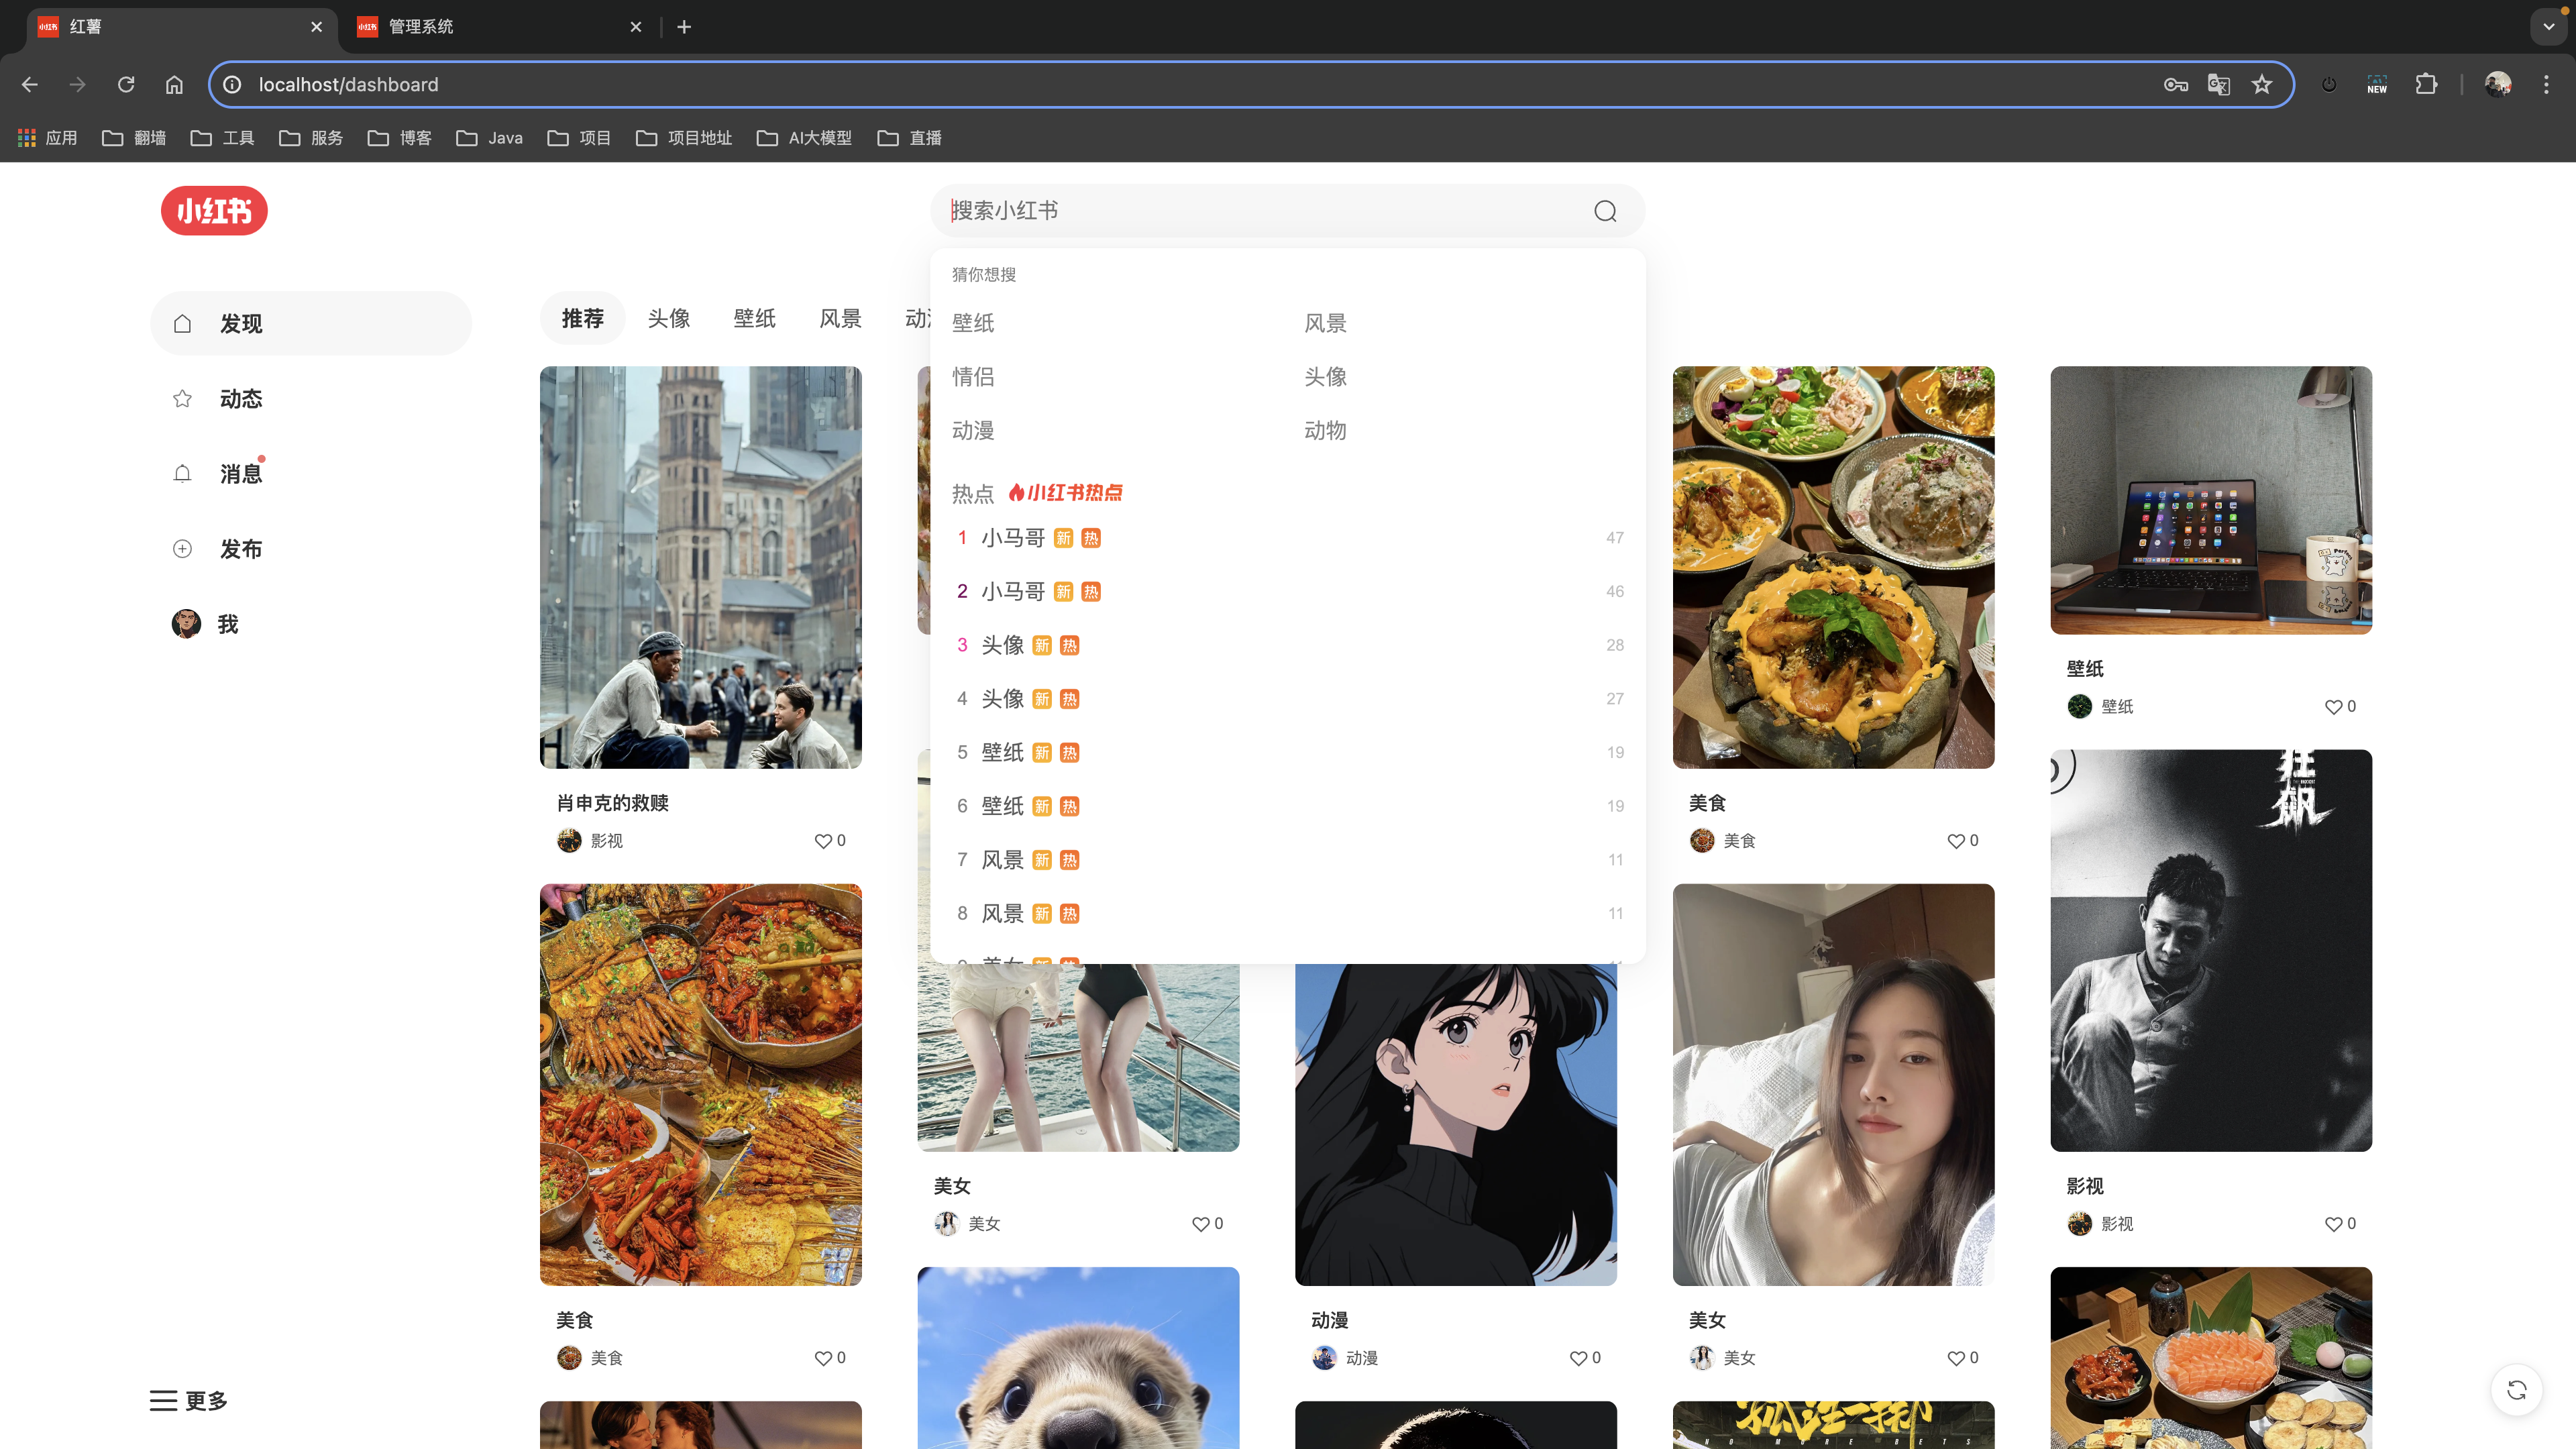Click suggested search 动漫
Image resolution: width=2576 pixels, height=1449 pixels.
point(973,431)
